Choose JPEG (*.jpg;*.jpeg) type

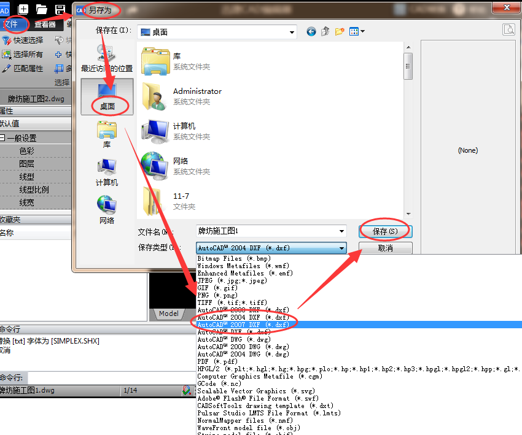232,280
